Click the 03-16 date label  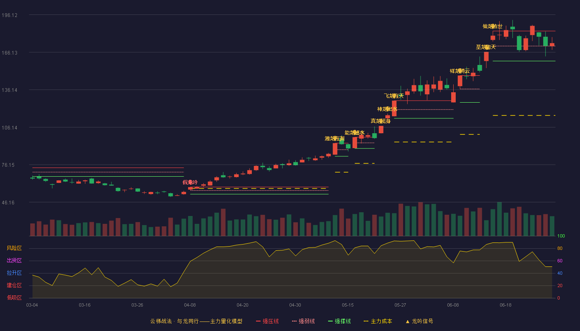pos(85,305)
